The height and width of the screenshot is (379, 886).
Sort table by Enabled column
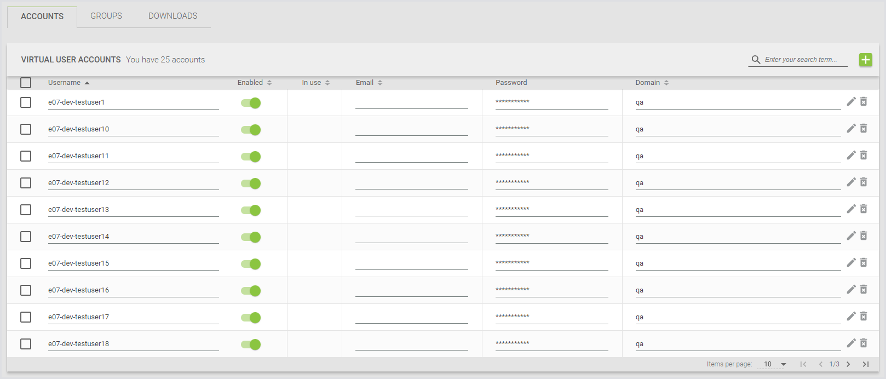(255, 83)
